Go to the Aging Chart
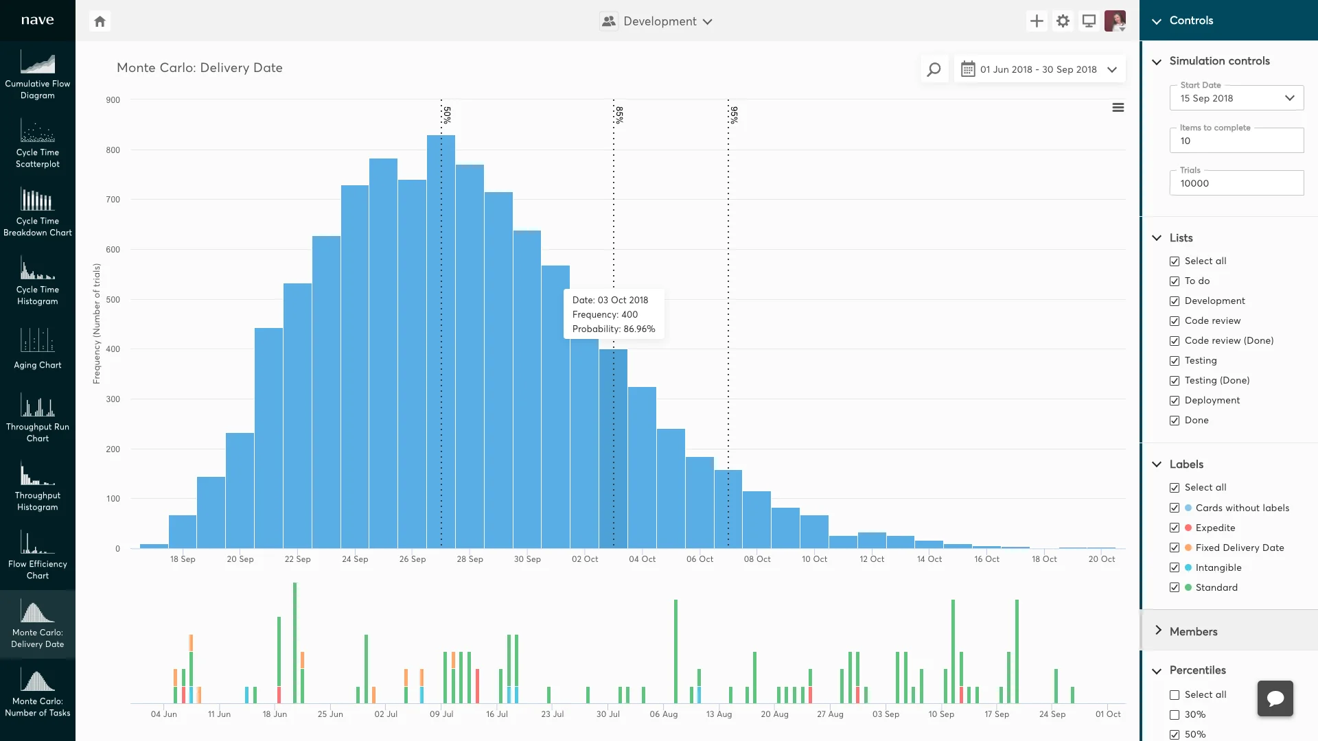 point(37,349)
